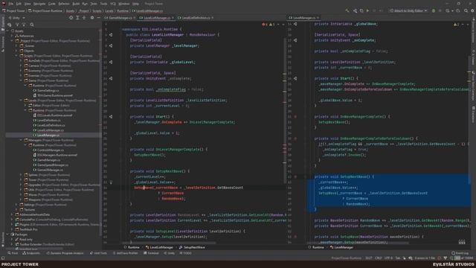The image size is (476, 268).
Task: Click the UTF-8 encoding in status bar
Action: (x=388, y=258)
